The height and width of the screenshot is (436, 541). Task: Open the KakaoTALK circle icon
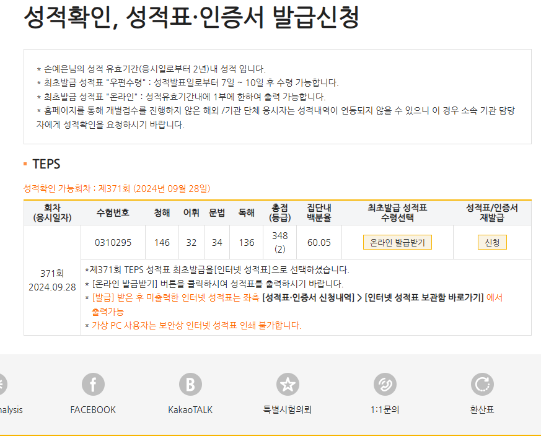coord(190,385)
